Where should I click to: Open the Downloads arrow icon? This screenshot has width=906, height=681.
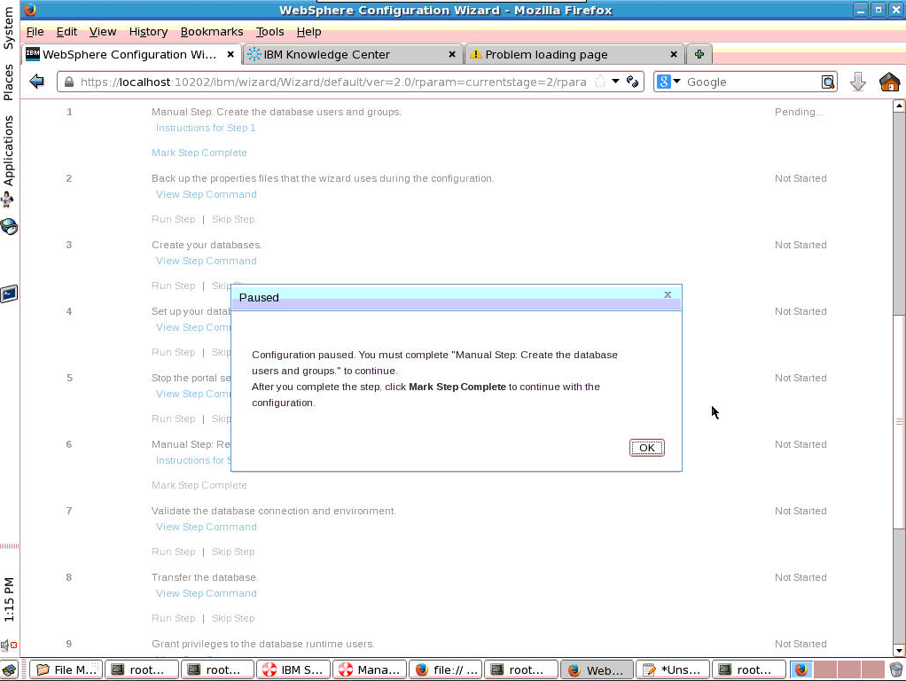tap(858, 82)
